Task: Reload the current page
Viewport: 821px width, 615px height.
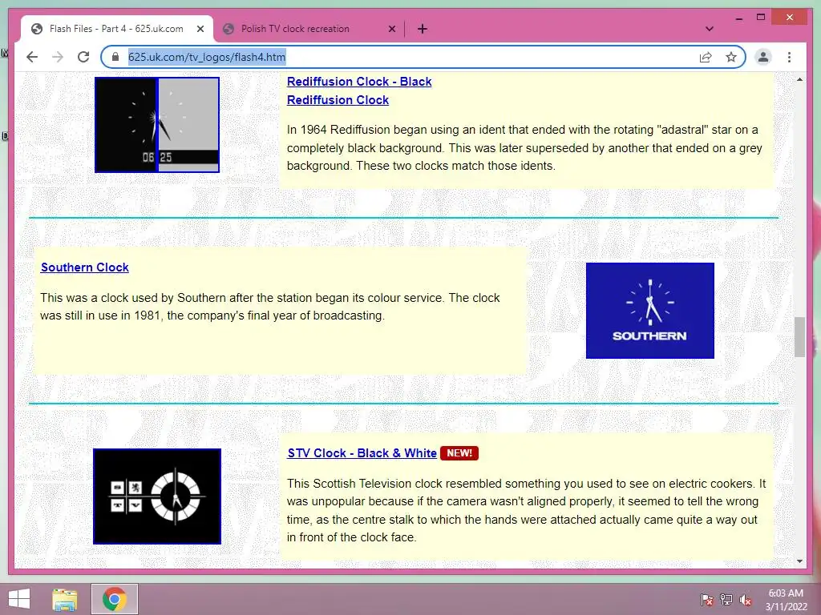Action: point(83,57)
